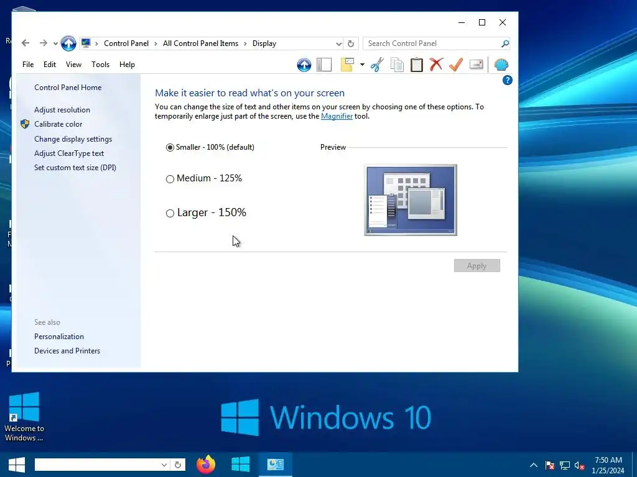Open Personalization under See also
This screenshot has height=477, width=637.
click(59, 337)
